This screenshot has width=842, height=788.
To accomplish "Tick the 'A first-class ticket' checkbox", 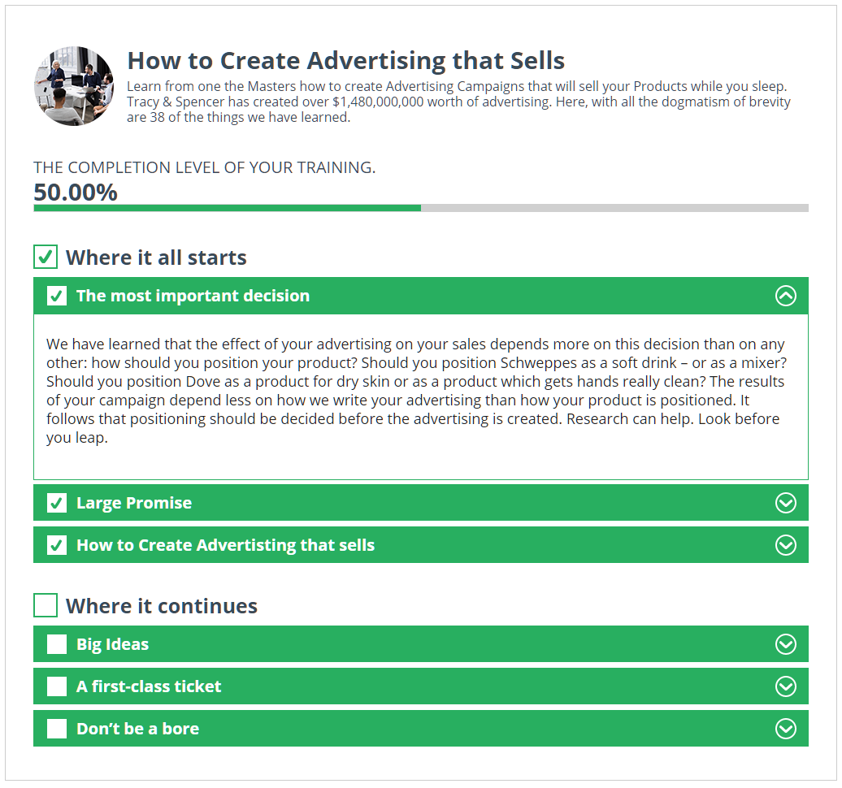I will [x=57, y=686].
